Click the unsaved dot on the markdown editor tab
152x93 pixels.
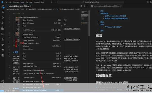coord(31,6)
